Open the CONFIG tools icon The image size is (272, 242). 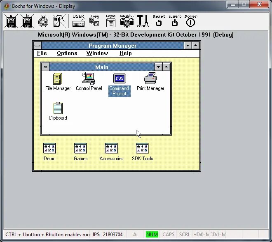click(x=143, y=21)
